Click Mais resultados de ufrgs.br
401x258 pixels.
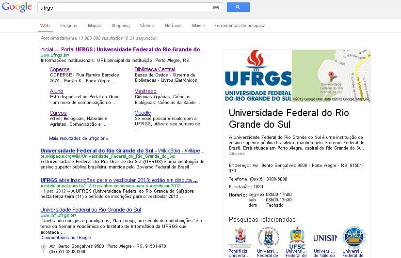(79, 138)
